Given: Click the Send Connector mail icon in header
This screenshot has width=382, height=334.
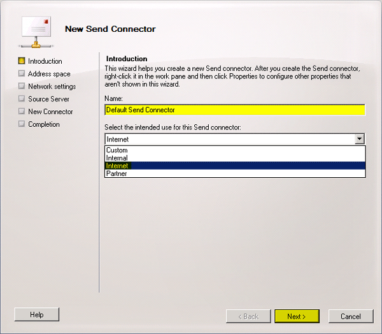Looking at the screenshot, I should point(36,32).
